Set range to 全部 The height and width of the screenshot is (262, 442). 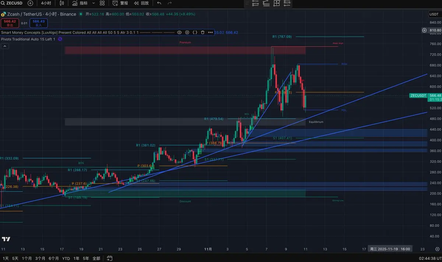click(x=96, y=258)
